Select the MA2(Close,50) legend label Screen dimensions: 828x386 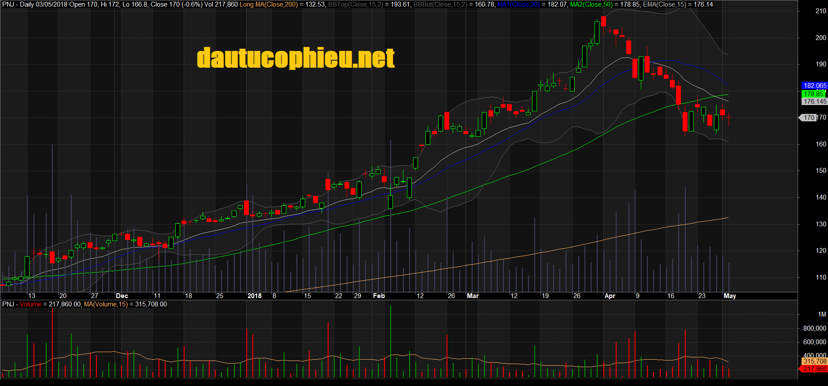tap(591, 4)
